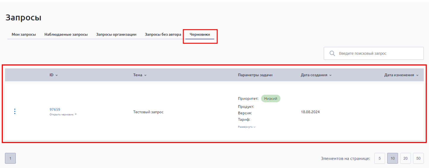Click Открыть черновик link
The height and width of the screenshot is (168, 429).
[63, 114]
